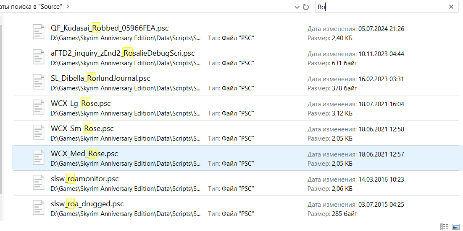Click folder path under QF_Kudasai_Robbed file
This screenshot has height=231, width=463.
point(126,38)
